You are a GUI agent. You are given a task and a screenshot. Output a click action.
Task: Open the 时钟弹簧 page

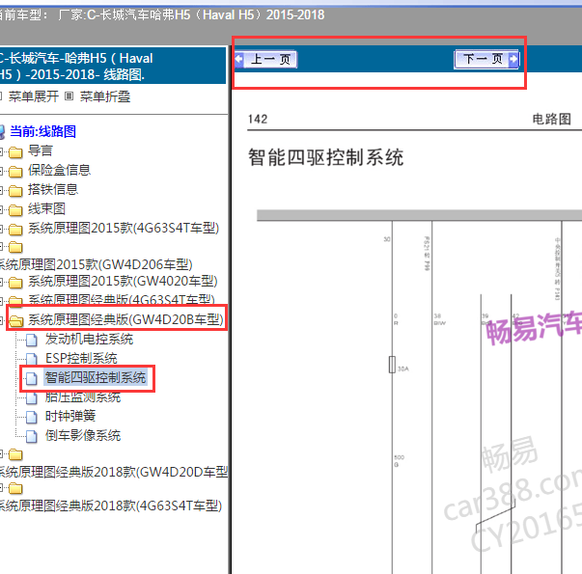pos(70,416)
